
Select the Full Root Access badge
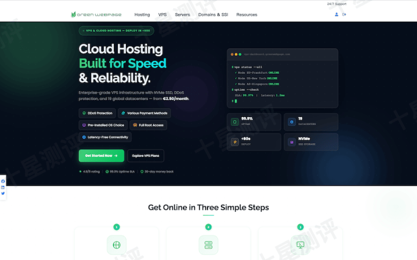click(148, 125)
